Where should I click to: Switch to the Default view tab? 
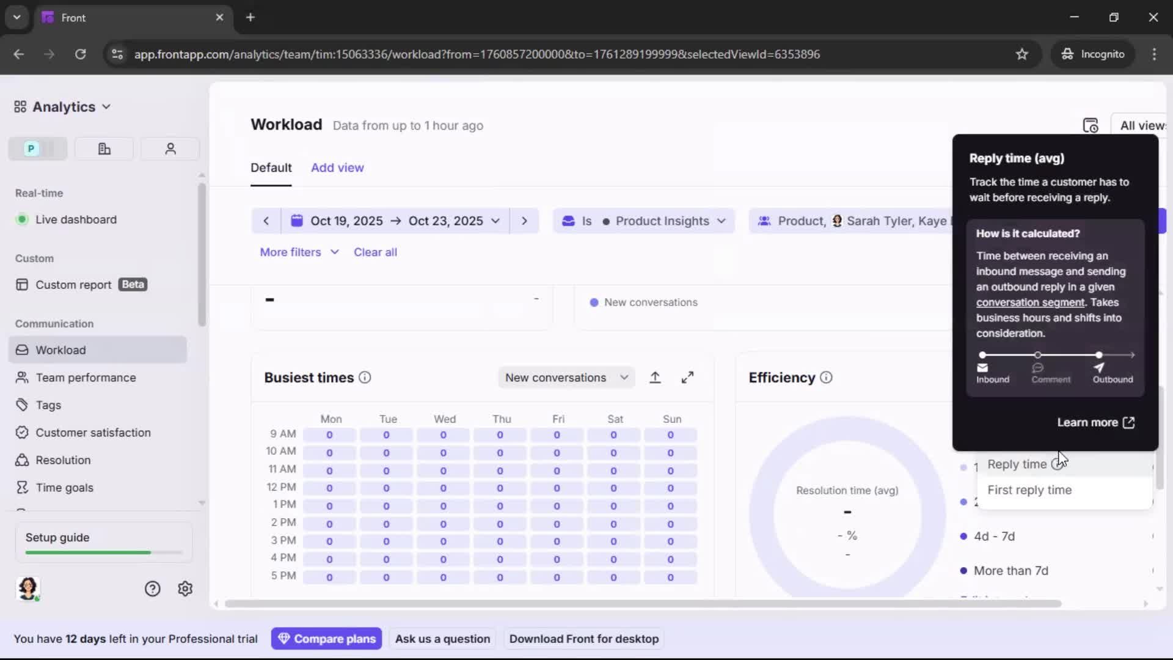(x=271, y=167)
